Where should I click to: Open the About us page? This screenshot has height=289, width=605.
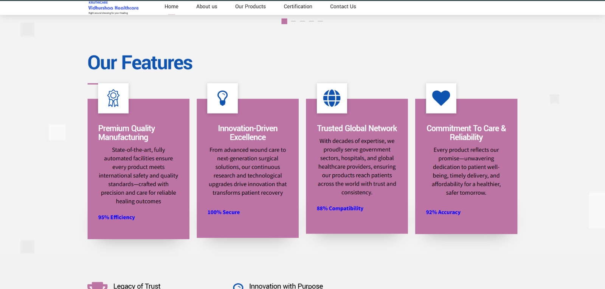(x=206, y=6)
